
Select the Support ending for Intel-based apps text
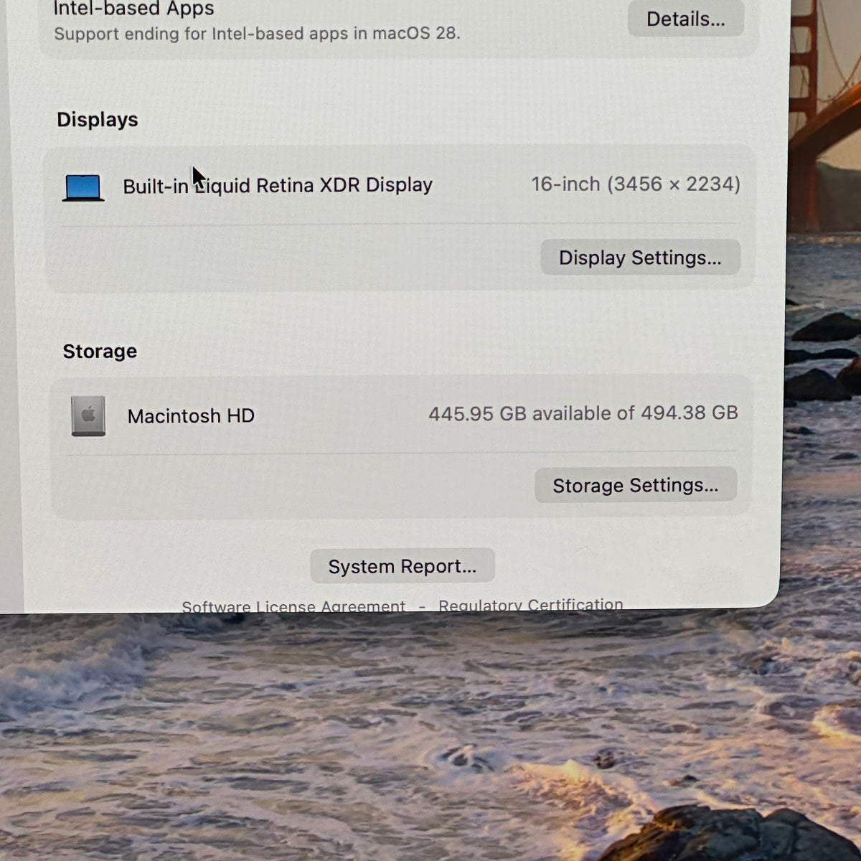click(x=257, y=34)
